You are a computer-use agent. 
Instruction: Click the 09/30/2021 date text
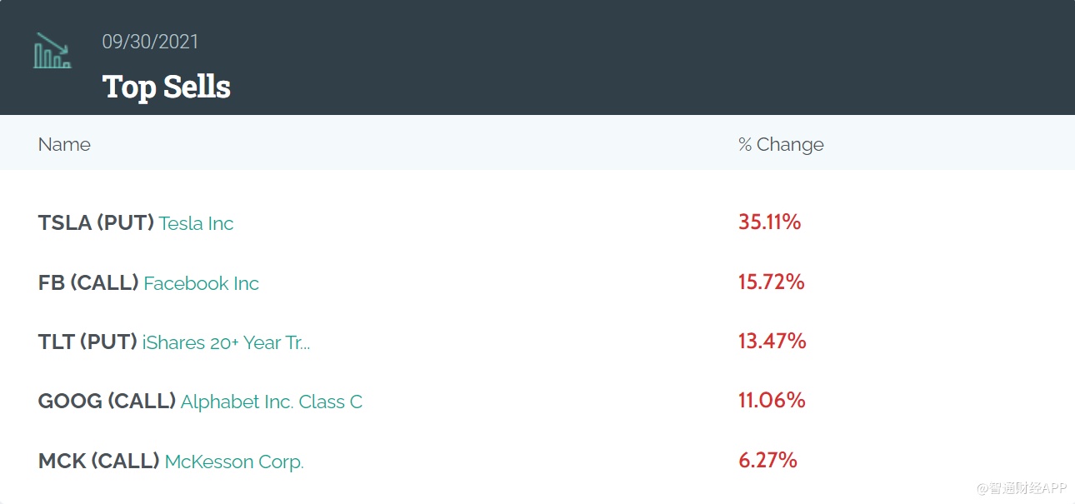(x=150, y=42)
